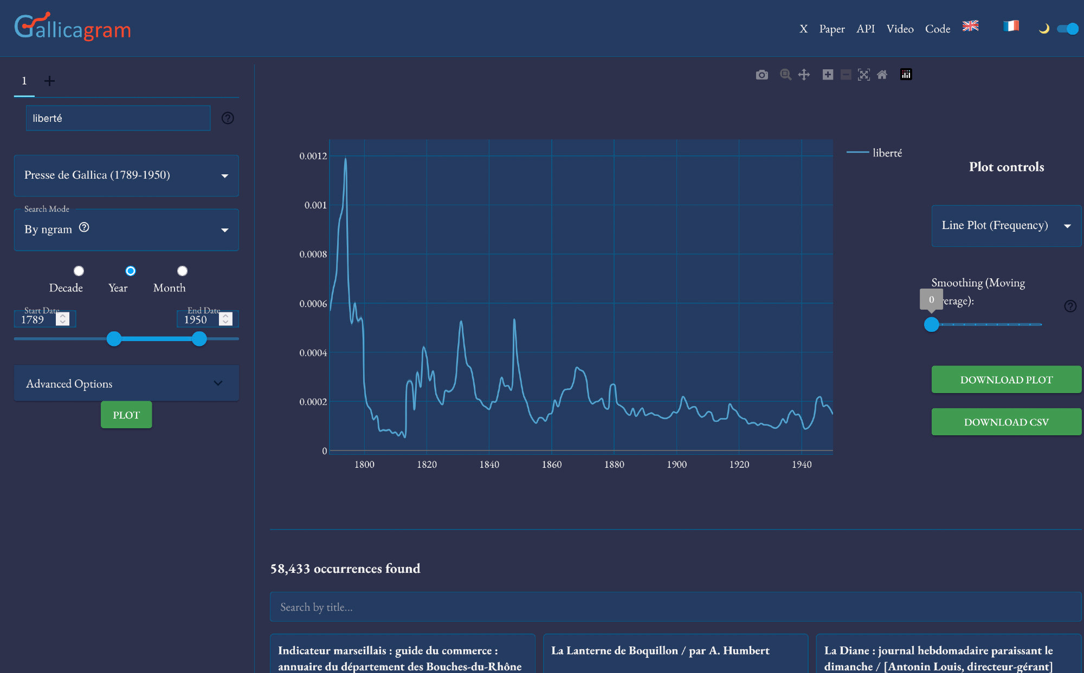Open the Paper link in header

coord(831,29)
